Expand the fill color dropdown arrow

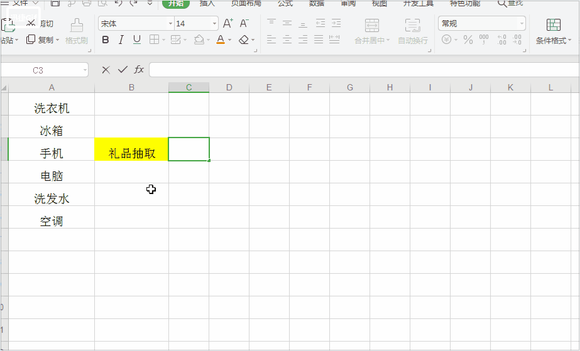click(208, 40)
